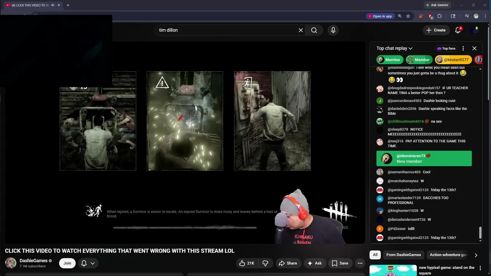The image size is (491, 276).
Task: Open the media controls music-note icon
Action: 467,16
